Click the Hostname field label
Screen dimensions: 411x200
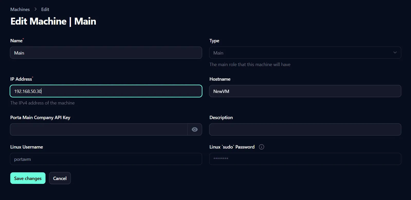coord(220,79)
